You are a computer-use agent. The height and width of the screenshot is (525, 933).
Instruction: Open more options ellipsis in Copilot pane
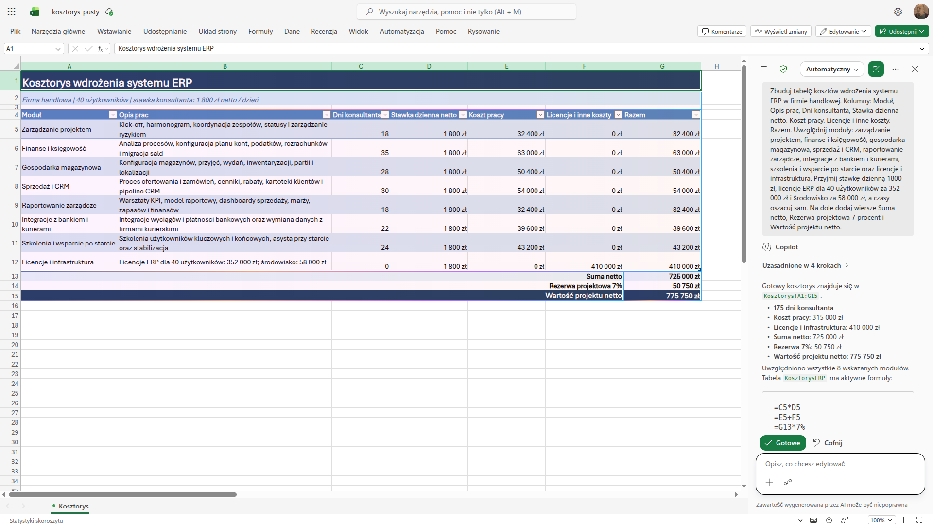896,69
